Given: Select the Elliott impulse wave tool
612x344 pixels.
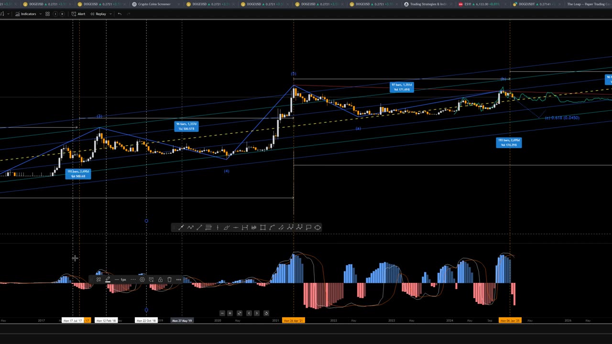Looking at the screenshot, I should (290, 227).
